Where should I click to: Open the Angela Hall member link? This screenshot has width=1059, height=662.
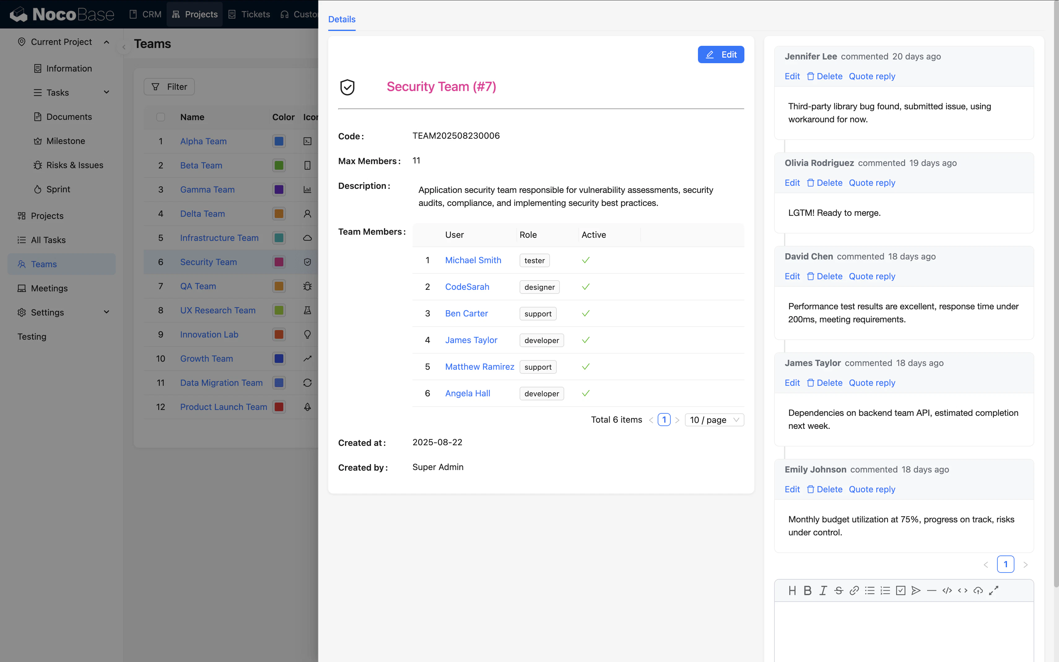coord(468,393)
